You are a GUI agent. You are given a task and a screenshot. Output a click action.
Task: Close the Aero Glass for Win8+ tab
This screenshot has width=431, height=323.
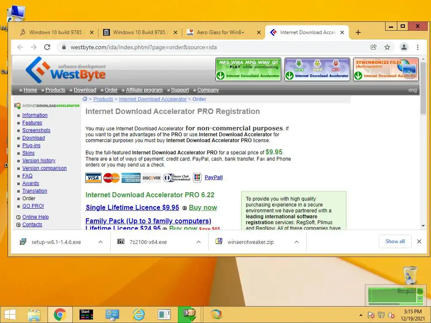tap(259, 32)
